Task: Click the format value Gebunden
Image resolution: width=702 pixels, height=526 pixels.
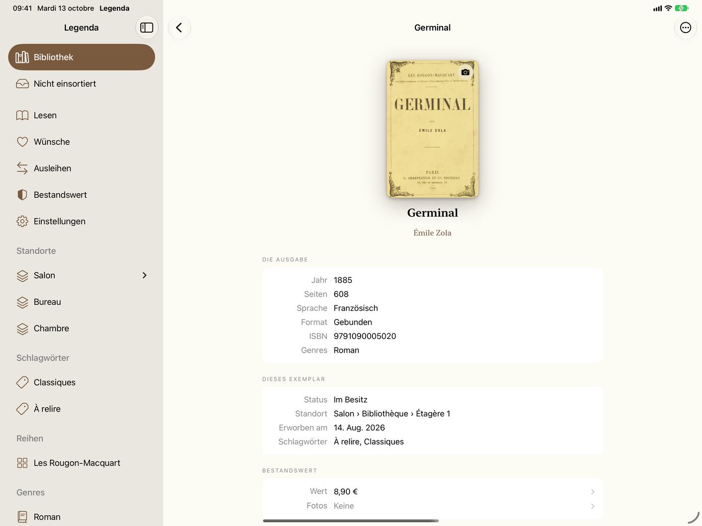Action: tap(353, 322)
